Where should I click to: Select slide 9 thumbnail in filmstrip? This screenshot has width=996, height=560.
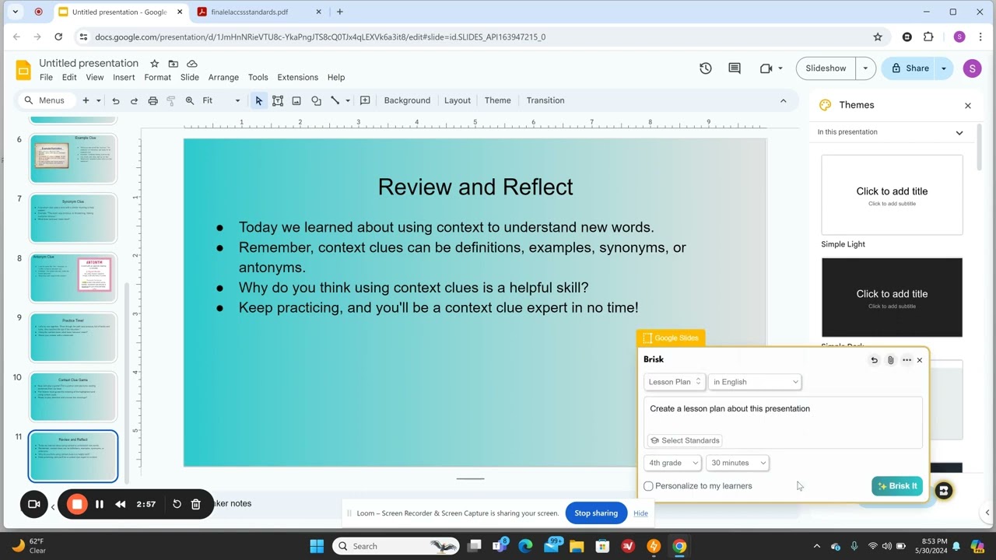[73, 338]
